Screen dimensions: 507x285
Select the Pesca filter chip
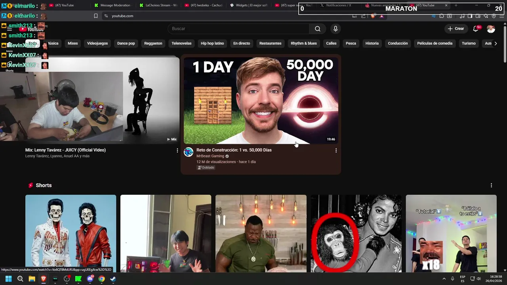351,43
